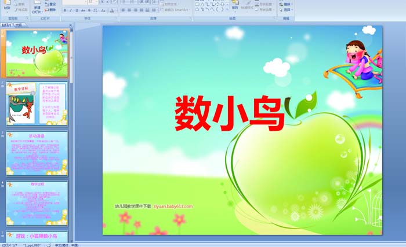
Task: Switch to the Slides (幻灯片) tab
Action: (x=7, y=25)
